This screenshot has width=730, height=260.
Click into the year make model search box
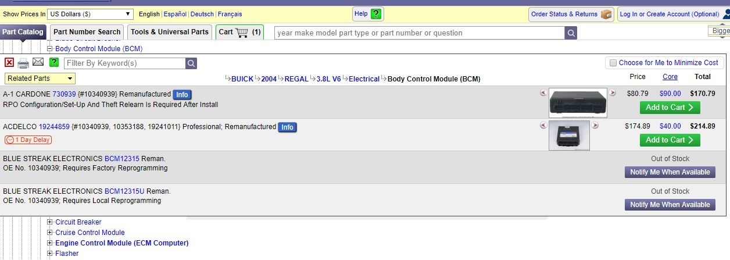[420, 33]
